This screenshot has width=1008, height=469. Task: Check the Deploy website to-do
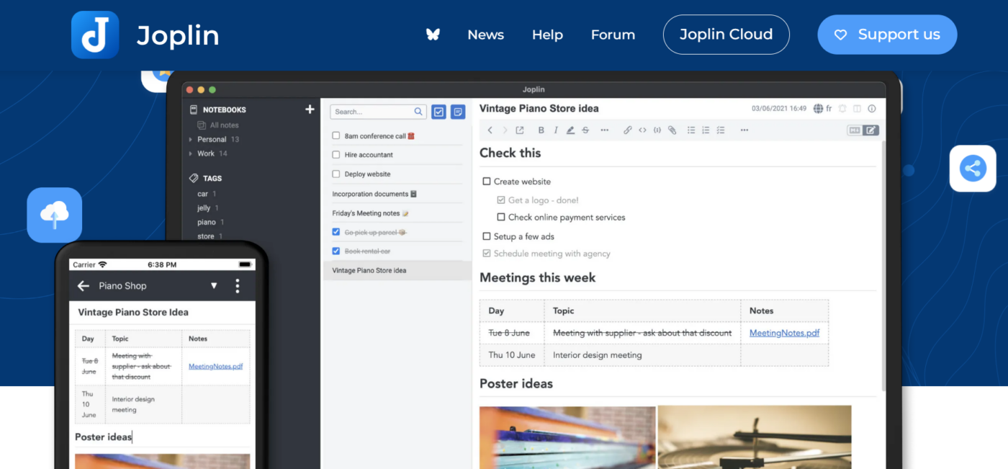[336, 174]
